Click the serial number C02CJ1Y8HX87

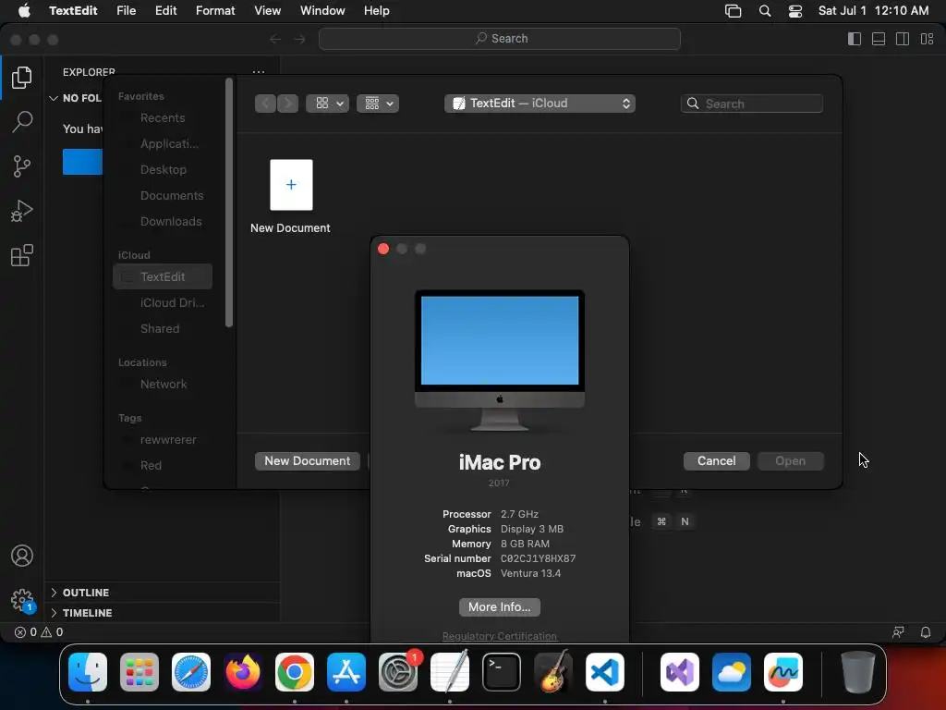point(539,558)
